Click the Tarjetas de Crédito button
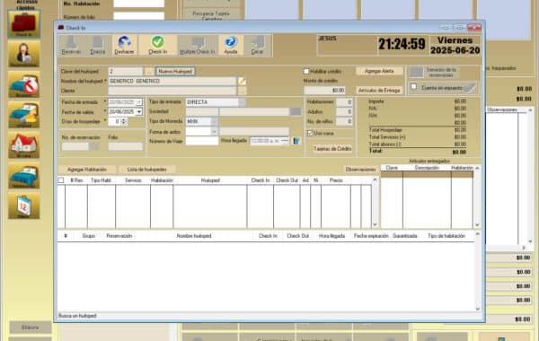Viewport: 539px width, 341px height. [332, 149]
